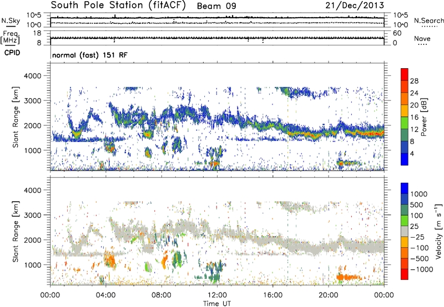
Task: Click the 'Time UT' axis title
Action: coord(217,304)
